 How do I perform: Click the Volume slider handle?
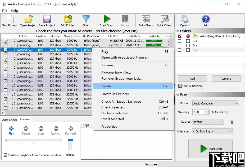tap(70, 140)
